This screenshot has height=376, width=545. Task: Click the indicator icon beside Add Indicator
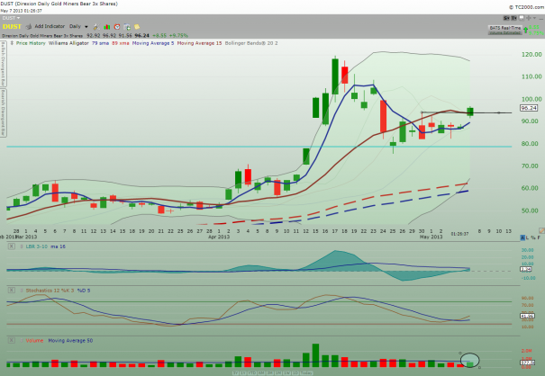coord(29,26)
